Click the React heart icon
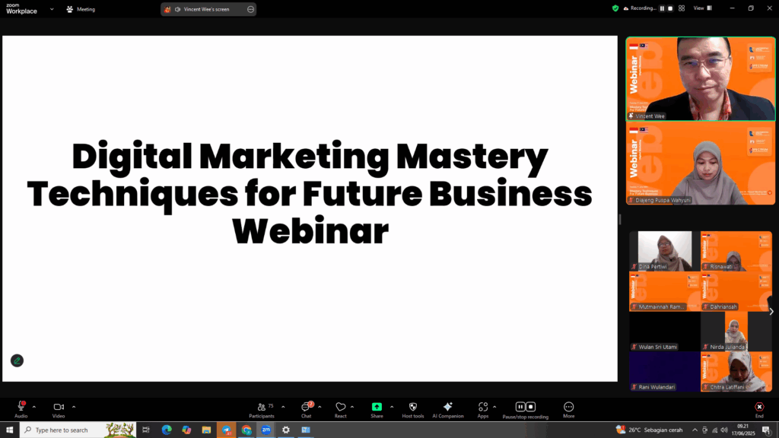 click(340, 407)
